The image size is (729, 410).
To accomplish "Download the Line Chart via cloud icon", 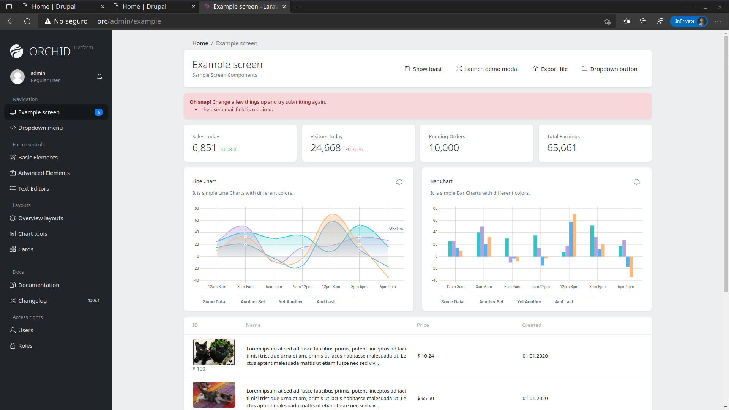I will [x=399, y=182].
